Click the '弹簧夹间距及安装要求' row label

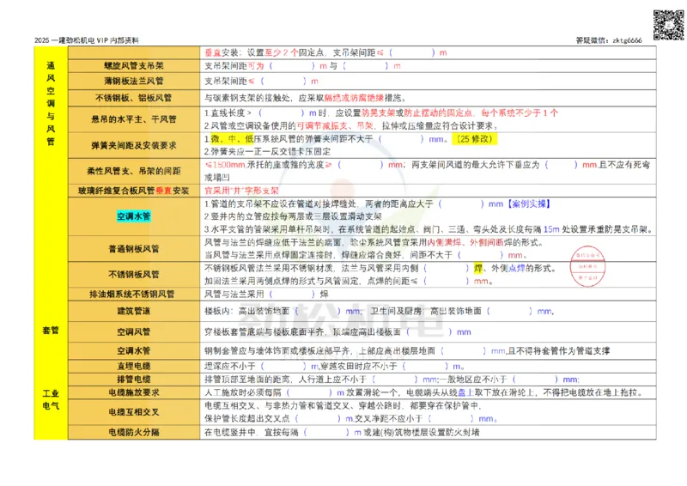[x=134, y=145]
